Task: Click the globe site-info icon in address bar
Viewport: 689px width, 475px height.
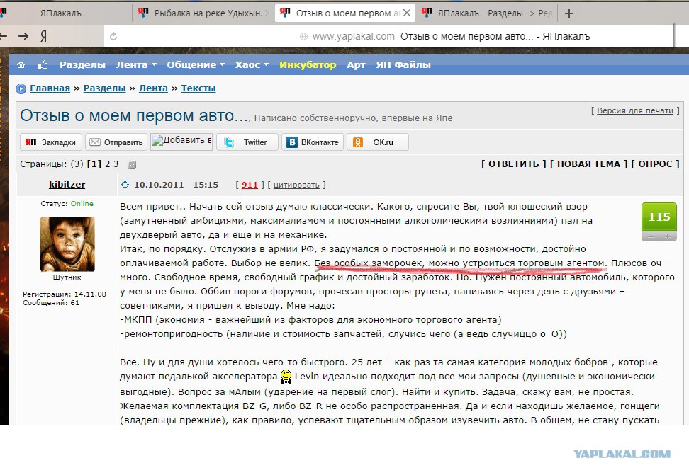Action: click(303, 37)
